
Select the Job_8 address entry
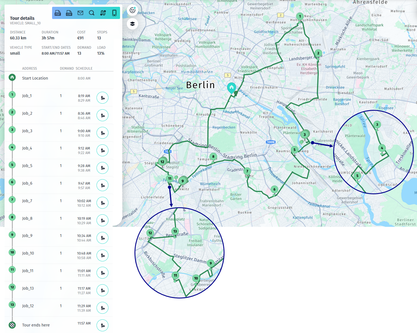[x=27, y=218]
